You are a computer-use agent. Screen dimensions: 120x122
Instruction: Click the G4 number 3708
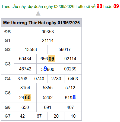22,79
